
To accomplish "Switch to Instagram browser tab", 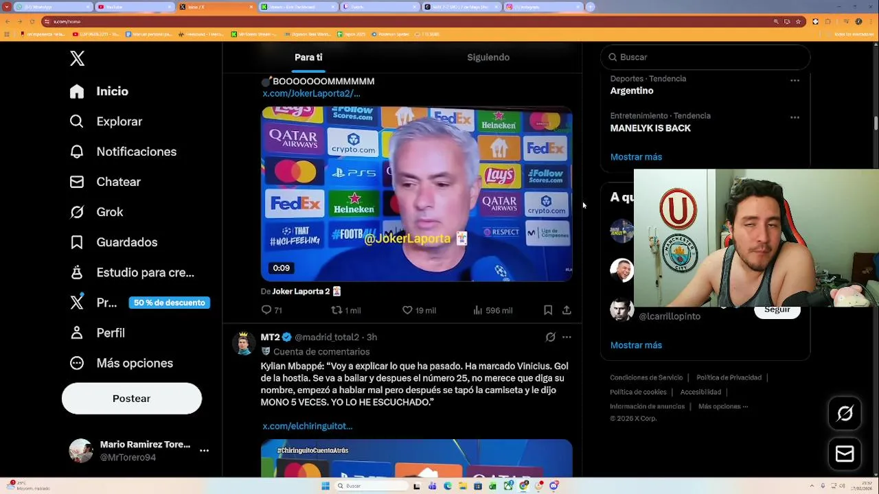I will [543, 7].
